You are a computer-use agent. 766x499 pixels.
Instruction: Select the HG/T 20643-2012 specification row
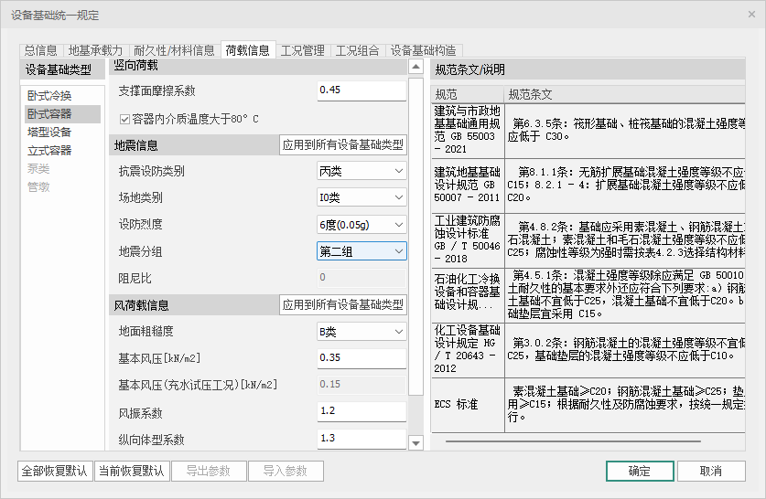[588, 350]
